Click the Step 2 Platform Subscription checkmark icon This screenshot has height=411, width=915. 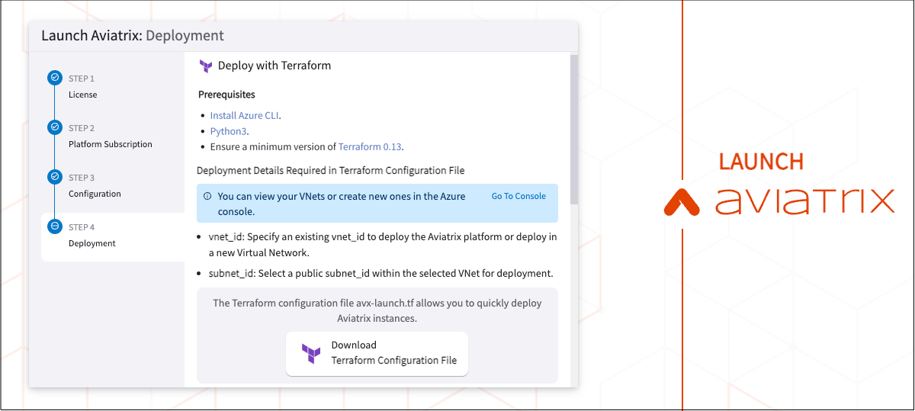pyautogui.click(x=54, y=127)
